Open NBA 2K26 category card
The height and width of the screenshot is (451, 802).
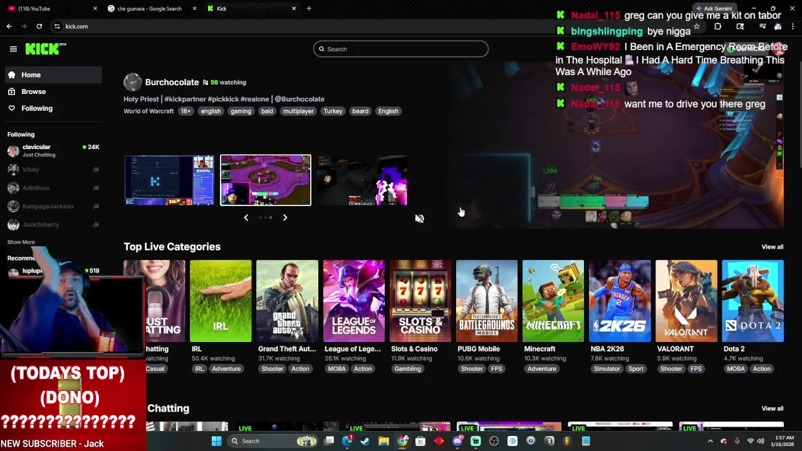(620, 301)
